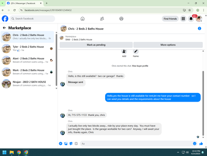Open notifications bell
This screenshot has width=207, height=156.
click(191, 19)
